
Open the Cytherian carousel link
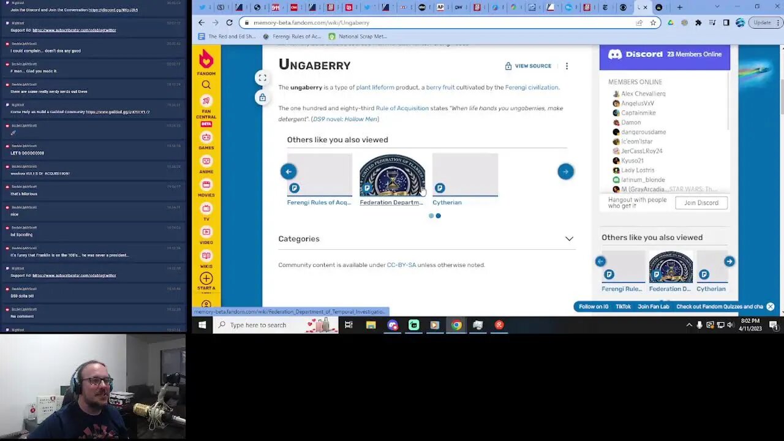click(x=447, y=202)
